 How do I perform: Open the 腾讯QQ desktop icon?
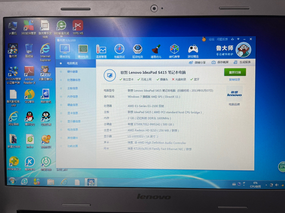(x=30, y=119)
